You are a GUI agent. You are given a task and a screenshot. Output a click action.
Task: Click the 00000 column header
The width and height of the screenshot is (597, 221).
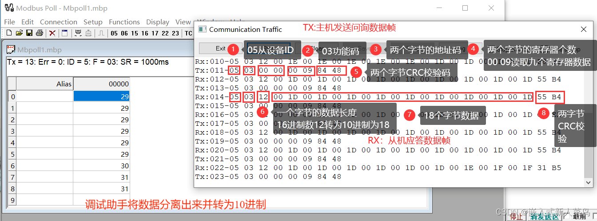tap(102, 84)
